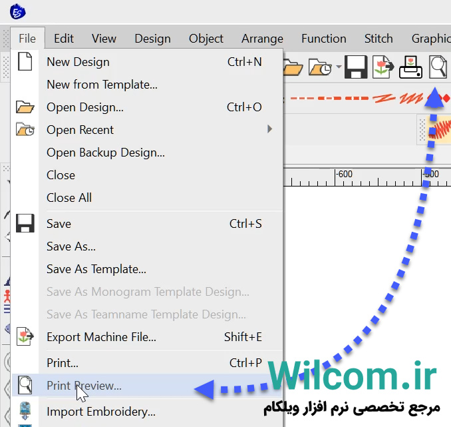The width and height of the screenshot is (451, 427).
Task: Click the Print toolbar icon
Action: point(410,67)
